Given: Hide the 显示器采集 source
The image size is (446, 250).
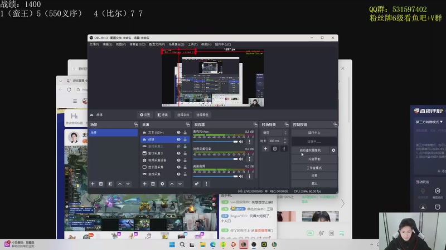Looking at the screenshot, I should click(178, 167).
